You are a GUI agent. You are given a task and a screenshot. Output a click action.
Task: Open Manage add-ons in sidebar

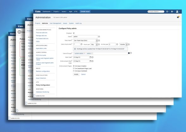41,36
